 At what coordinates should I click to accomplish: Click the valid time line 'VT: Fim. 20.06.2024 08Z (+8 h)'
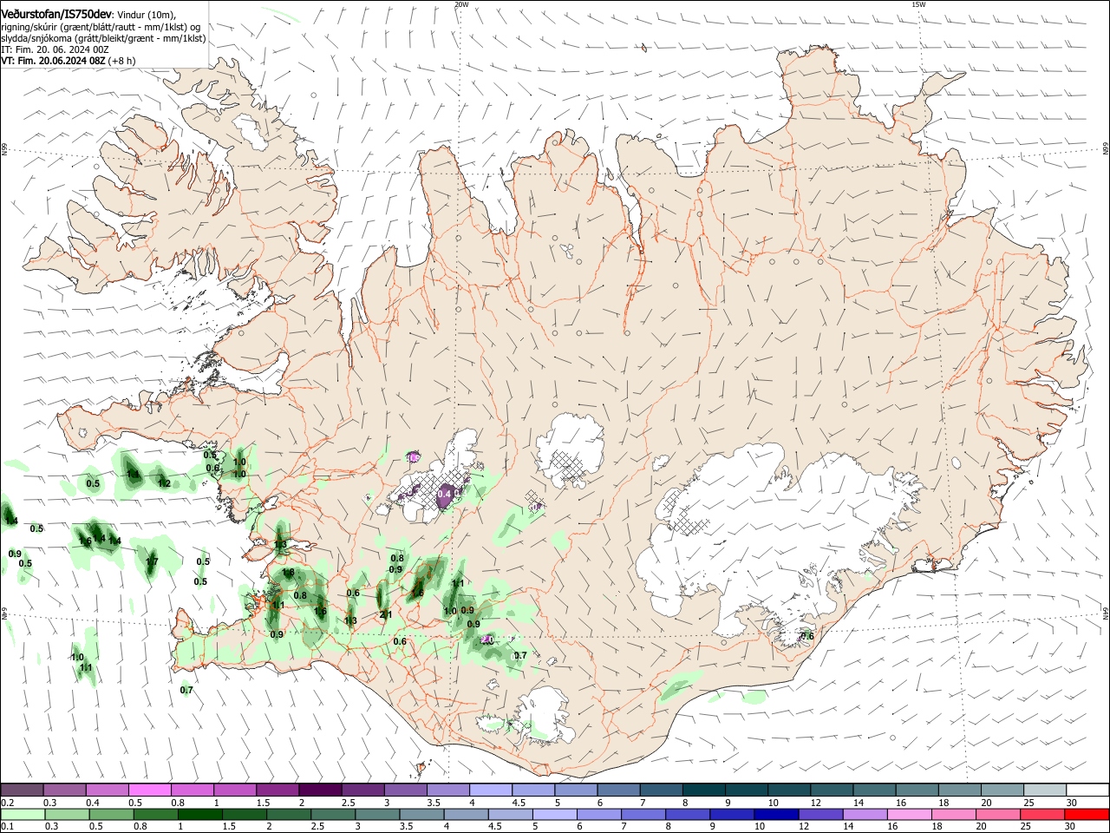(x=68, y=62)
